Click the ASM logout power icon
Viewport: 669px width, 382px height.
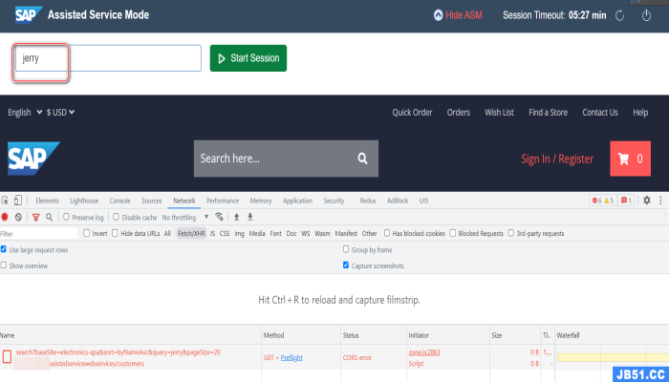pyautogui.click(x=646, y=16)
